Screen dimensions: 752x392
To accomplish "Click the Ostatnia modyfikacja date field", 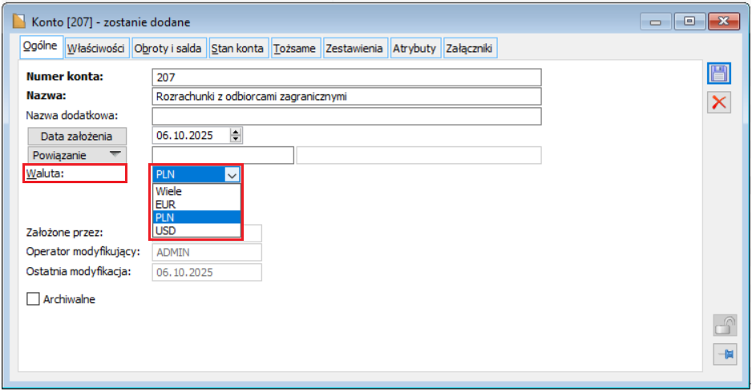I will point(207,272).
